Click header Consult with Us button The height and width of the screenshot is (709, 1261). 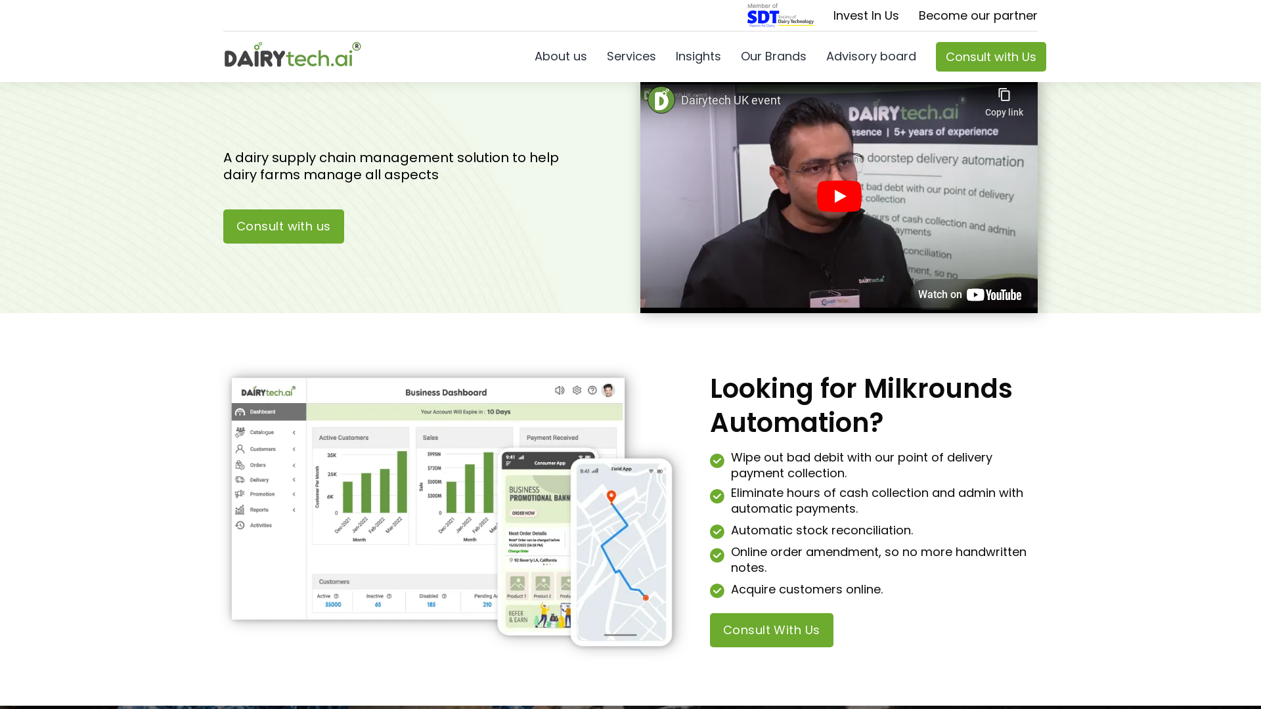pos(990,57)
